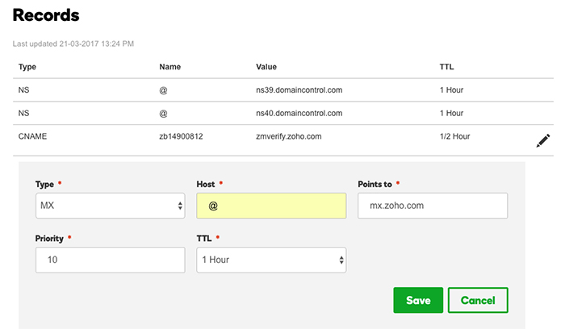This screenshot has height=329, width=565.
Task: Click the Points to field with mx.zoho.com
Action: pyautogui.click(x=432, y=206)
